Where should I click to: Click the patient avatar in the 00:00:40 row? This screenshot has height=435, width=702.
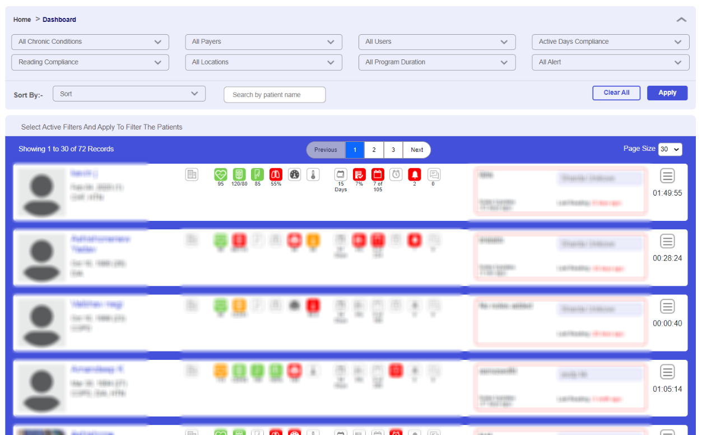pyautogui.click(x=41, y=323)
